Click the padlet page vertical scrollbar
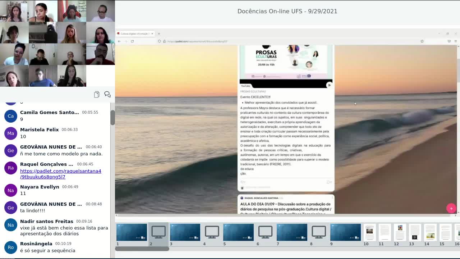The height and width of the screenshot is (259, 460). coord(458,63)
